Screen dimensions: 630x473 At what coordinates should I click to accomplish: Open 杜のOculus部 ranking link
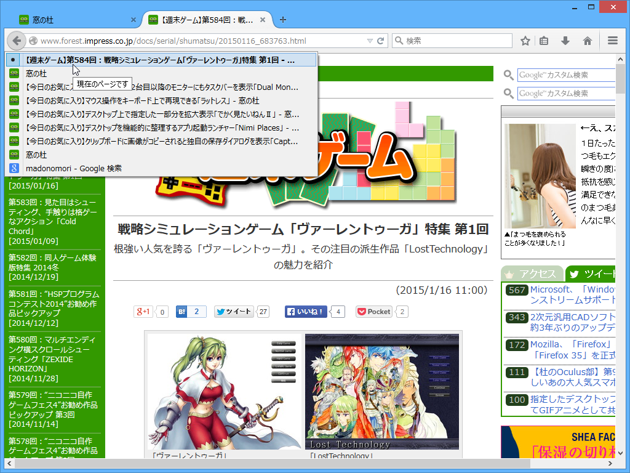point(573,377)
